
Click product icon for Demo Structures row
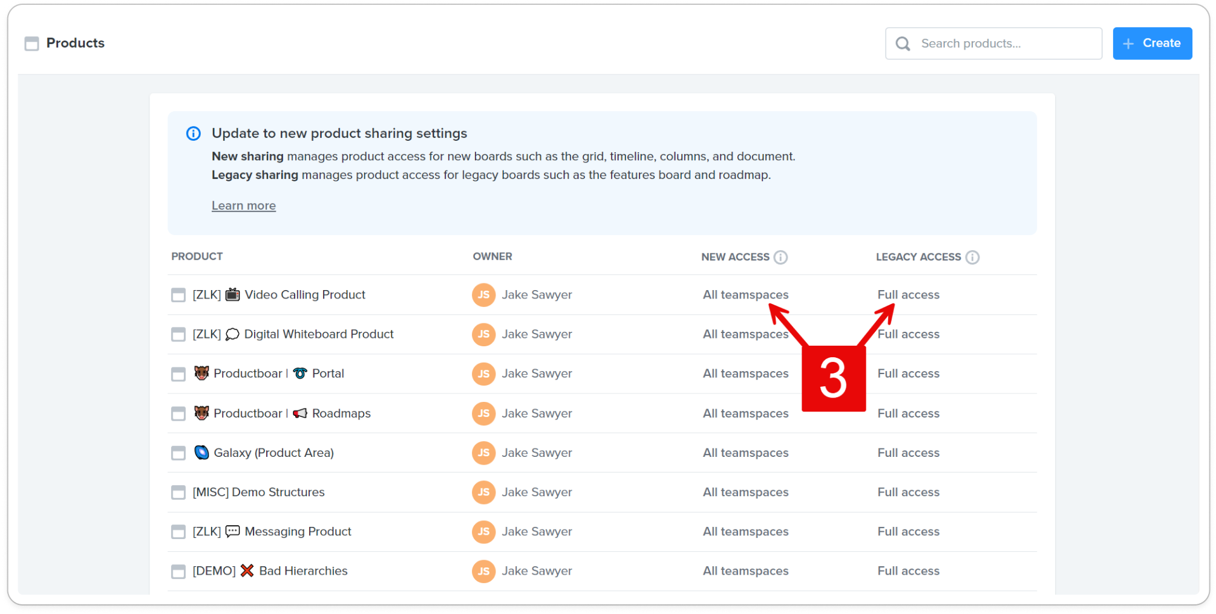point(178,493)
